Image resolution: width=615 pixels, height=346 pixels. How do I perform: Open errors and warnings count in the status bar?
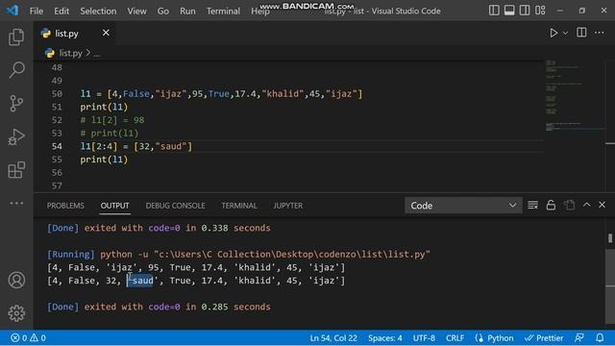click(x=28, y=337)
